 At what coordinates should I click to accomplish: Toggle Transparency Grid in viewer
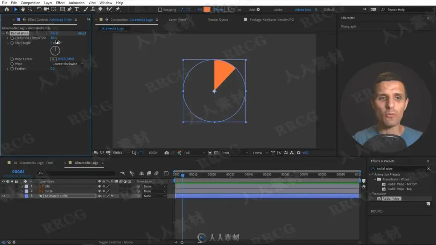216,153
